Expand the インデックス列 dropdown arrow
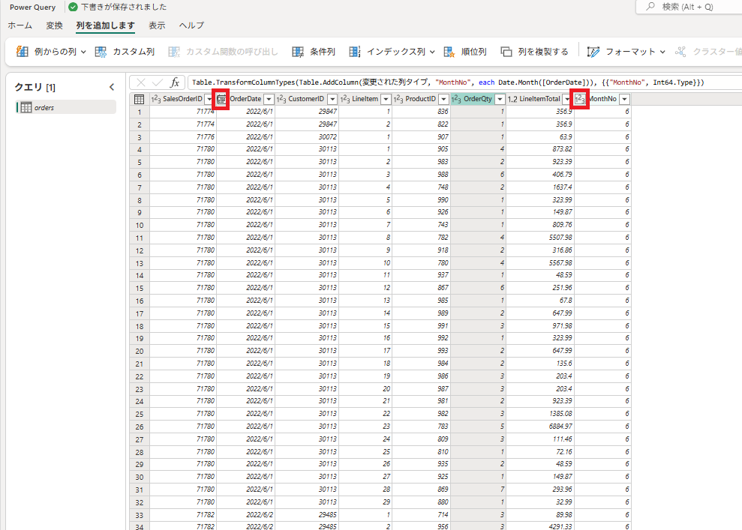Viewport: 742px width, 530px height. (x=432, y=52)
